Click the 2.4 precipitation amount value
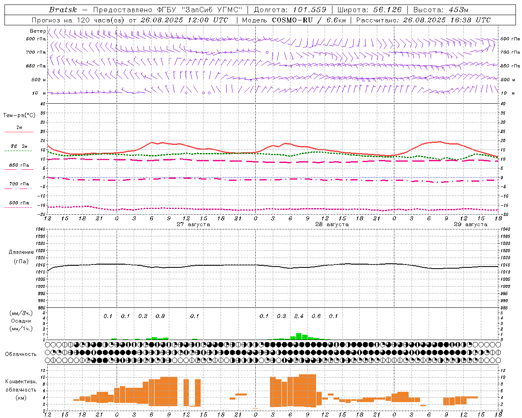This screenshot has width=522, height=418. [x=299, y=316]
